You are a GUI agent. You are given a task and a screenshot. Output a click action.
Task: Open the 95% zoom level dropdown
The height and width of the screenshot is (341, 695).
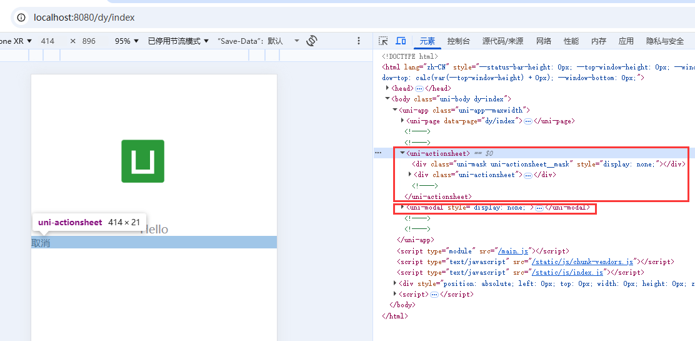127,41
